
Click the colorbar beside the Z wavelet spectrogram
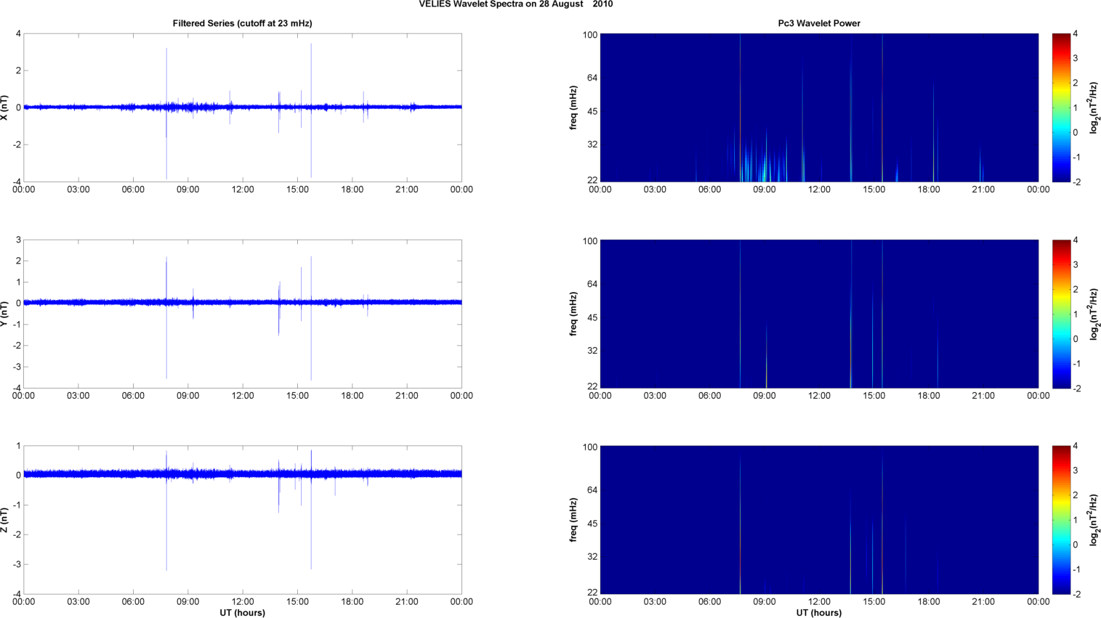pos(1061,520)
